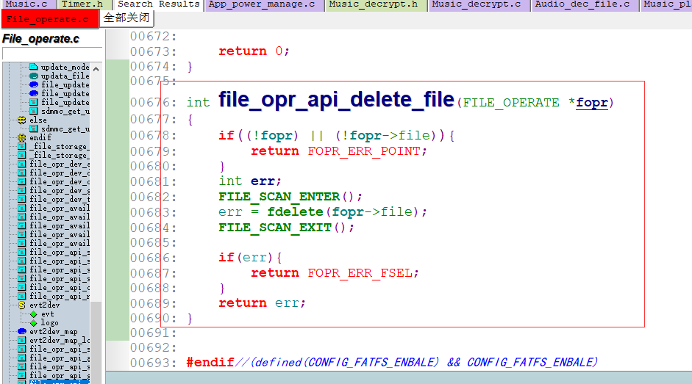The width and height of the screenshot is (692, 384).
Task: Click the blue oval icon of evt2dev_map
Action: coord(21,332)
